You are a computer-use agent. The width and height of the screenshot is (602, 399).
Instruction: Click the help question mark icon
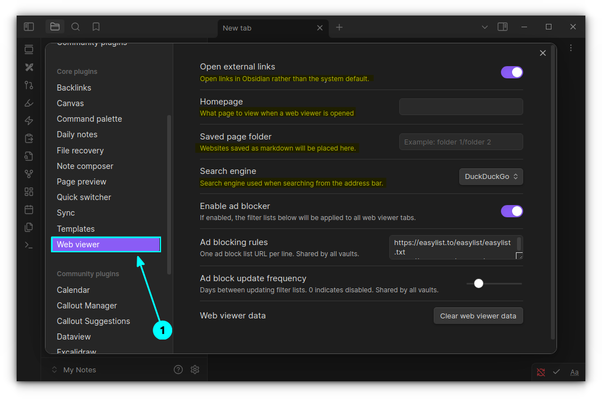(178, 370)
